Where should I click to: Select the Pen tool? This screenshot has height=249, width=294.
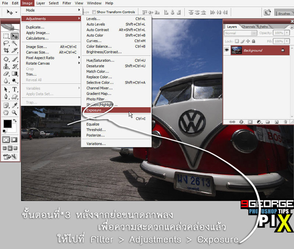[x=6, y=97]
